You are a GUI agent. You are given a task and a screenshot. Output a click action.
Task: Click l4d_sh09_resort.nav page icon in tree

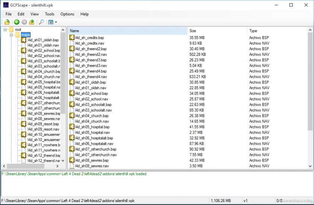click(23, 129)
